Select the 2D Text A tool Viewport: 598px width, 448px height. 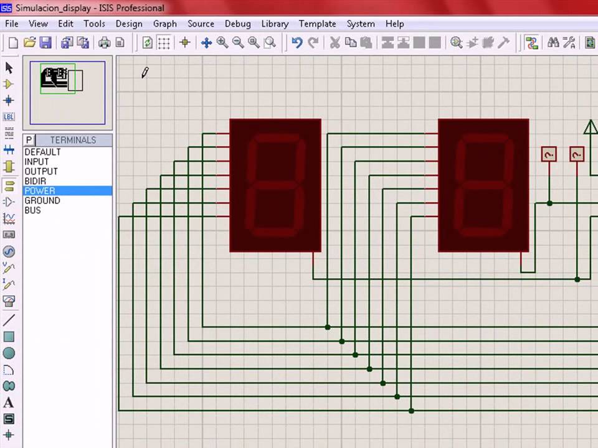[9, 403]
